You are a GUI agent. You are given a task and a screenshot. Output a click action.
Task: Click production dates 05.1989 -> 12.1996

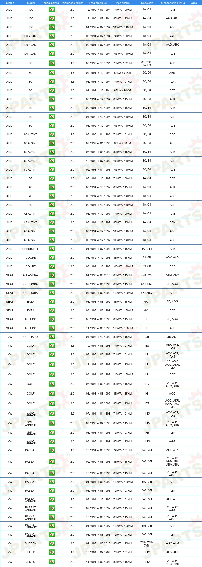98,258
